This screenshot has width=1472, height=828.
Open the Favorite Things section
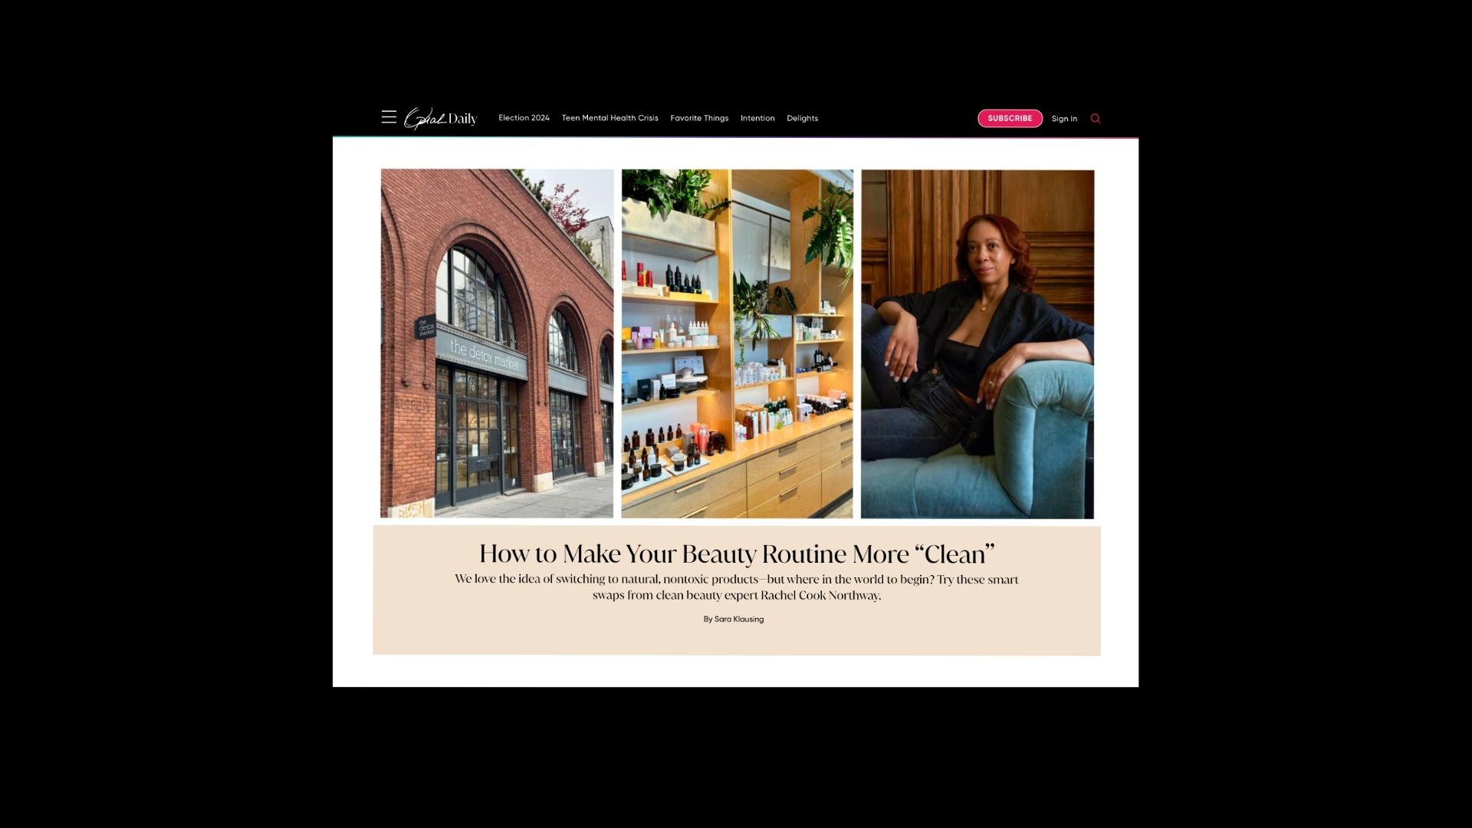(699, 118)
